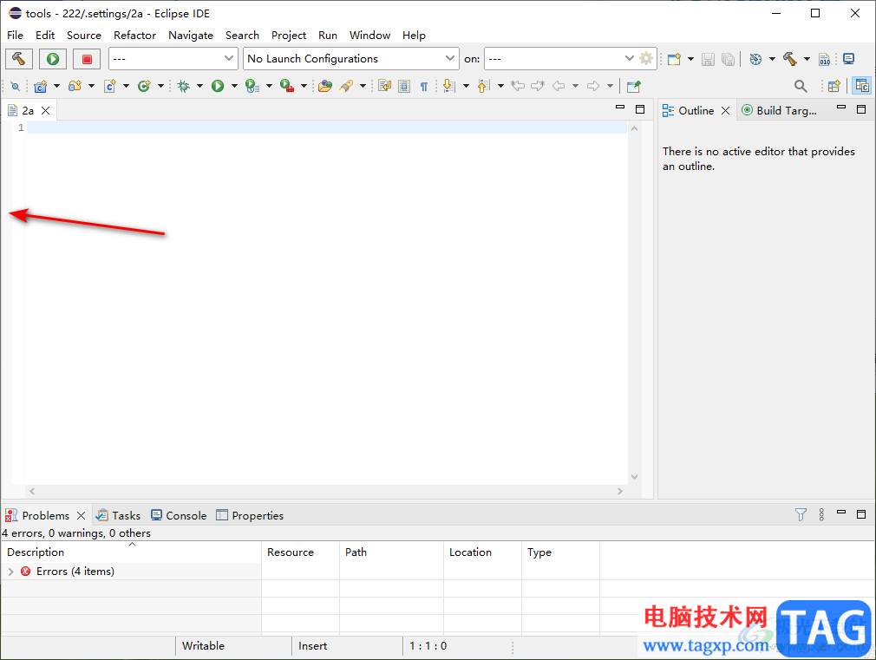Viewport: 876px width, 660px height.
Task: Open the Source menu
Action: click(x=84, y=36)
